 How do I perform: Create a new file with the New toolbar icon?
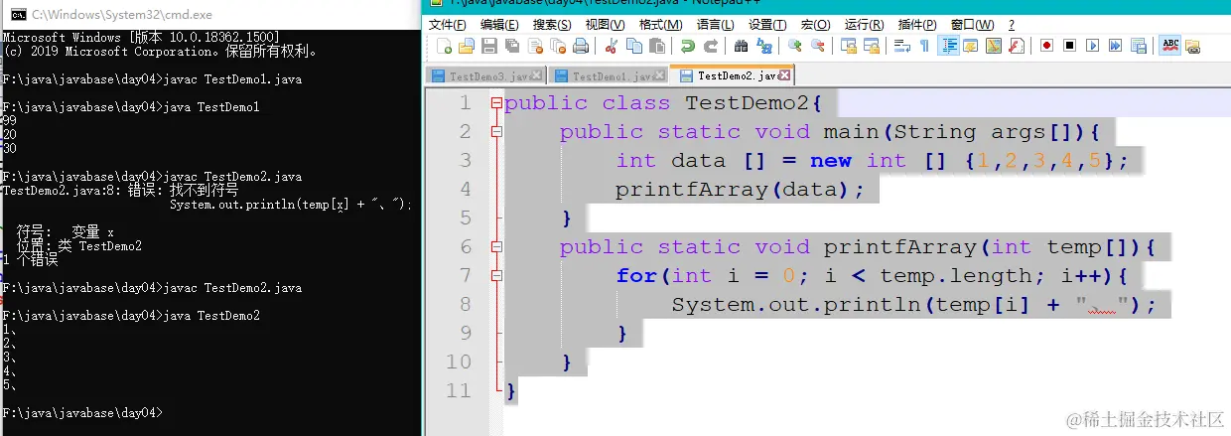pos(445,46)
